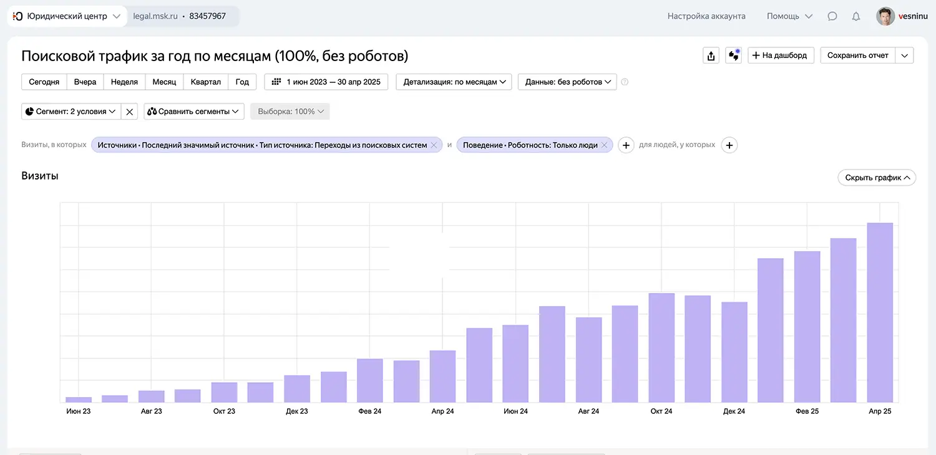
Task: Remove the 'Только люди' robotness filter
Action: click(x=604, y=145)
